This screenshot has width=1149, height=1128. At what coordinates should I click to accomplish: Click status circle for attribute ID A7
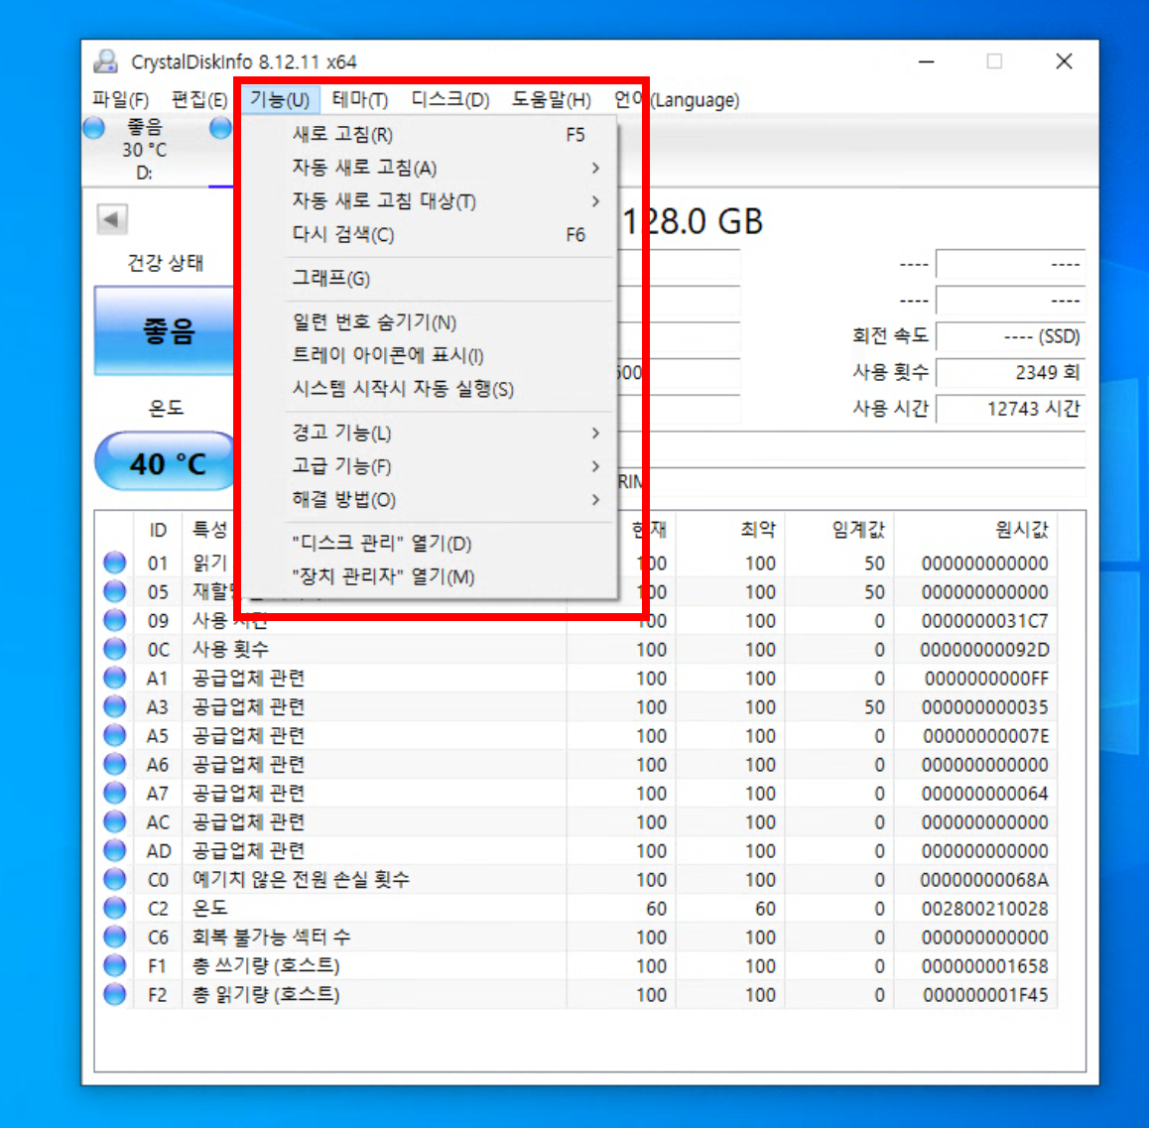[115, 793]
